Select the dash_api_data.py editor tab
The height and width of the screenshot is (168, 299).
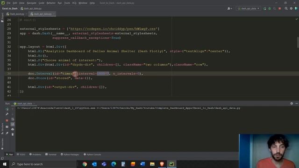[x=43, y=14]
